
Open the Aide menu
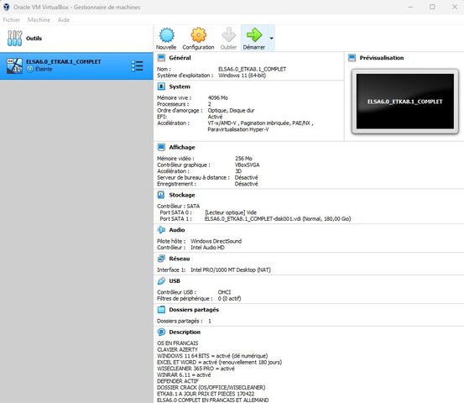click(x=64, y=20)
